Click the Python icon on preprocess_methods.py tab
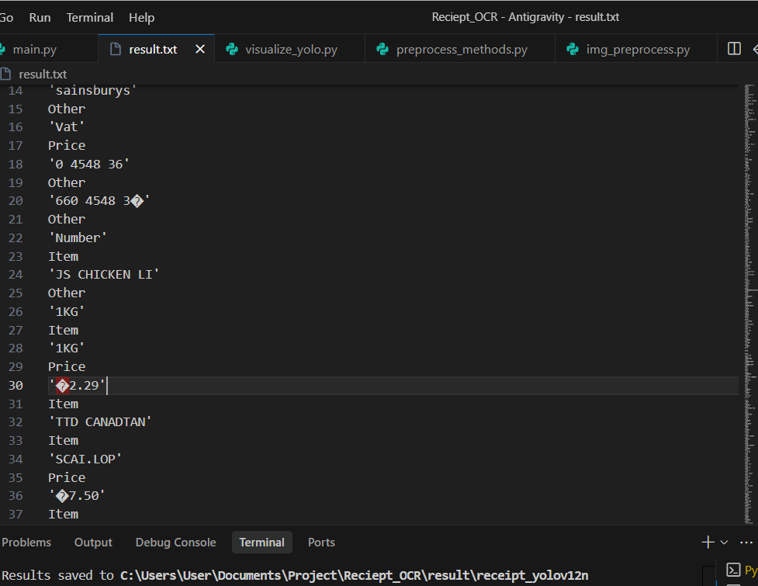This screenshot has width=758, height=586. [x=382, y=50]
